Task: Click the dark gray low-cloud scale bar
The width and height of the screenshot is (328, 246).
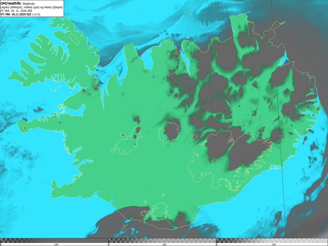Action: tap(54, 241)
